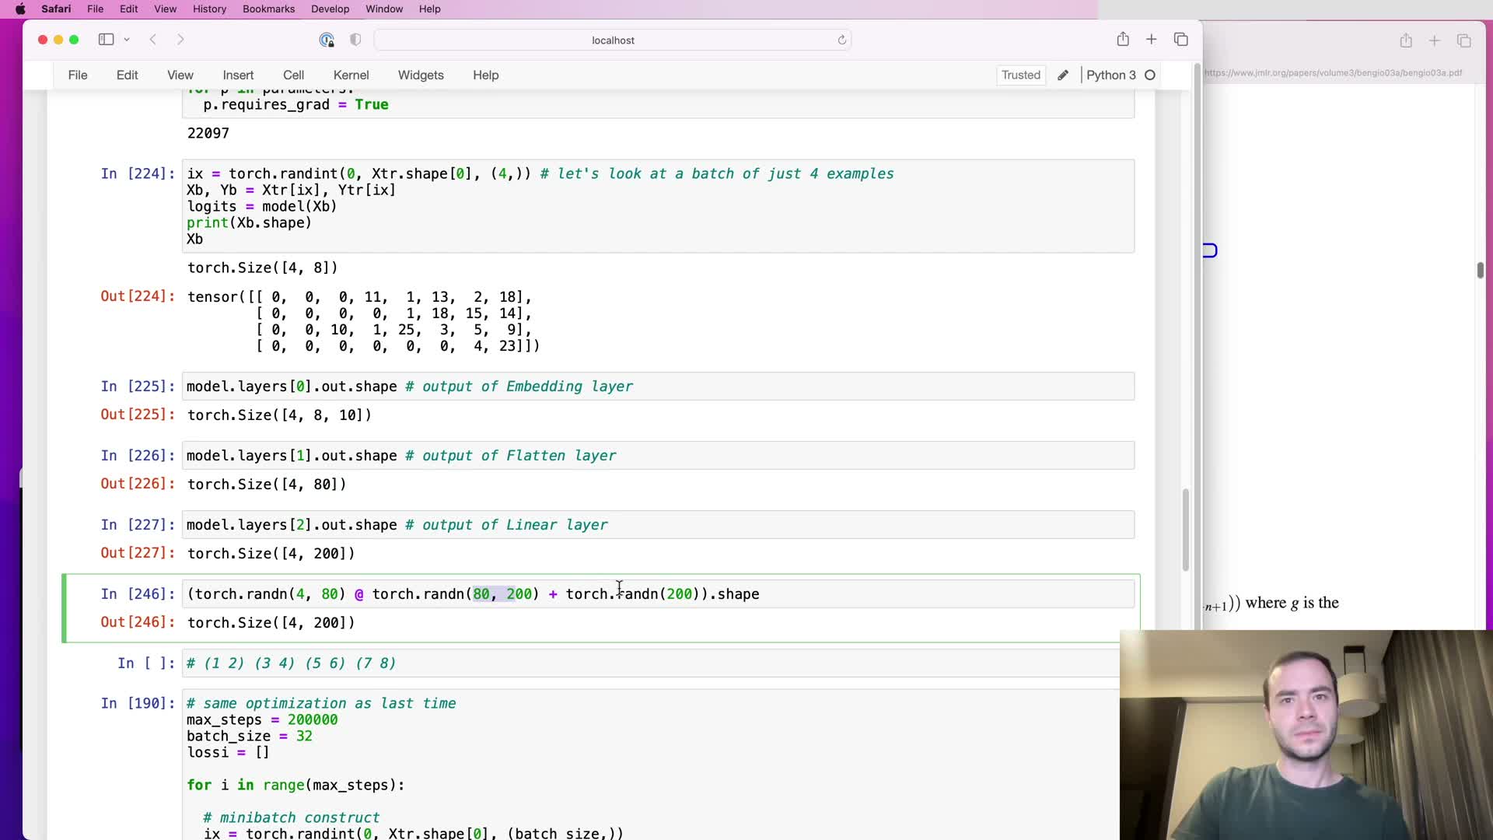Open a new tab with plus icon
The image size is (1493, 840).
click(x=1152, y=40)
